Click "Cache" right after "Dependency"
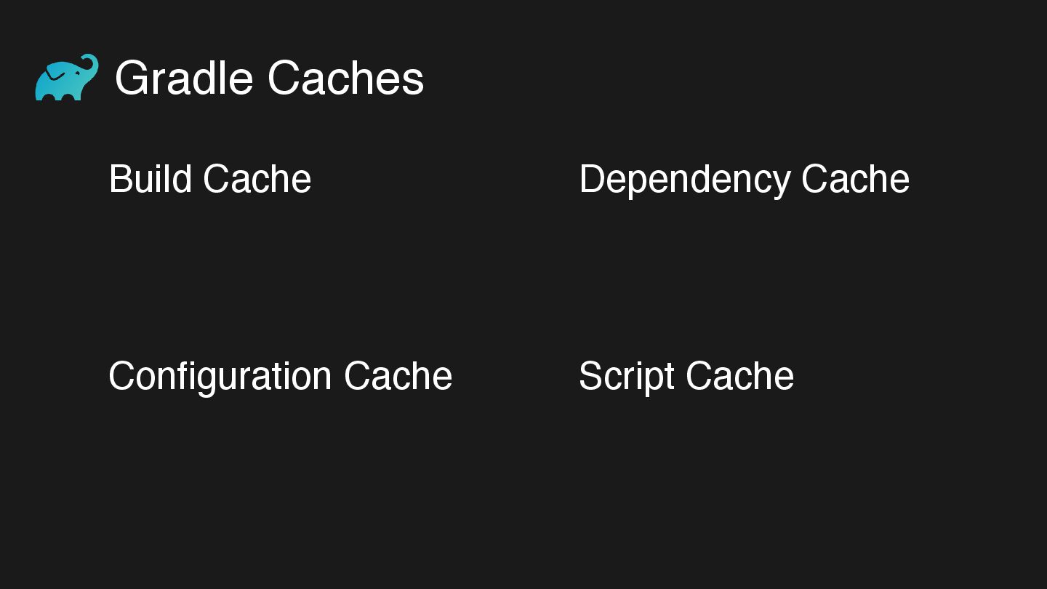 pos(855,179)
